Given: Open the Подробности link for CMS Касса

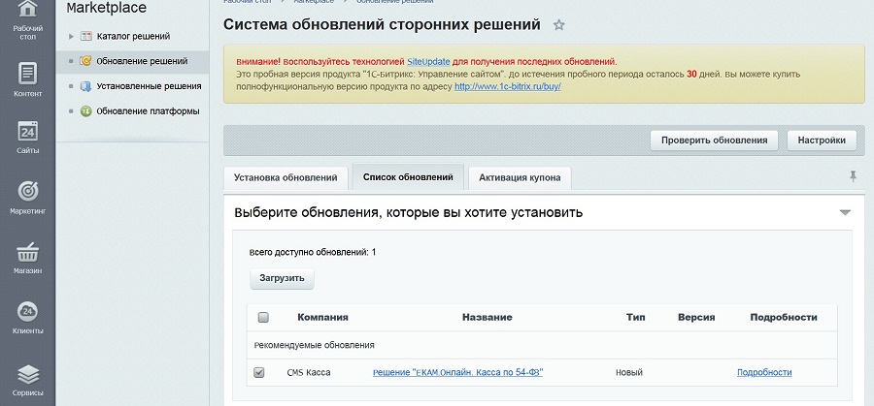Looking at the screenshot, I should pyautogui.click(x=764, y=373).
